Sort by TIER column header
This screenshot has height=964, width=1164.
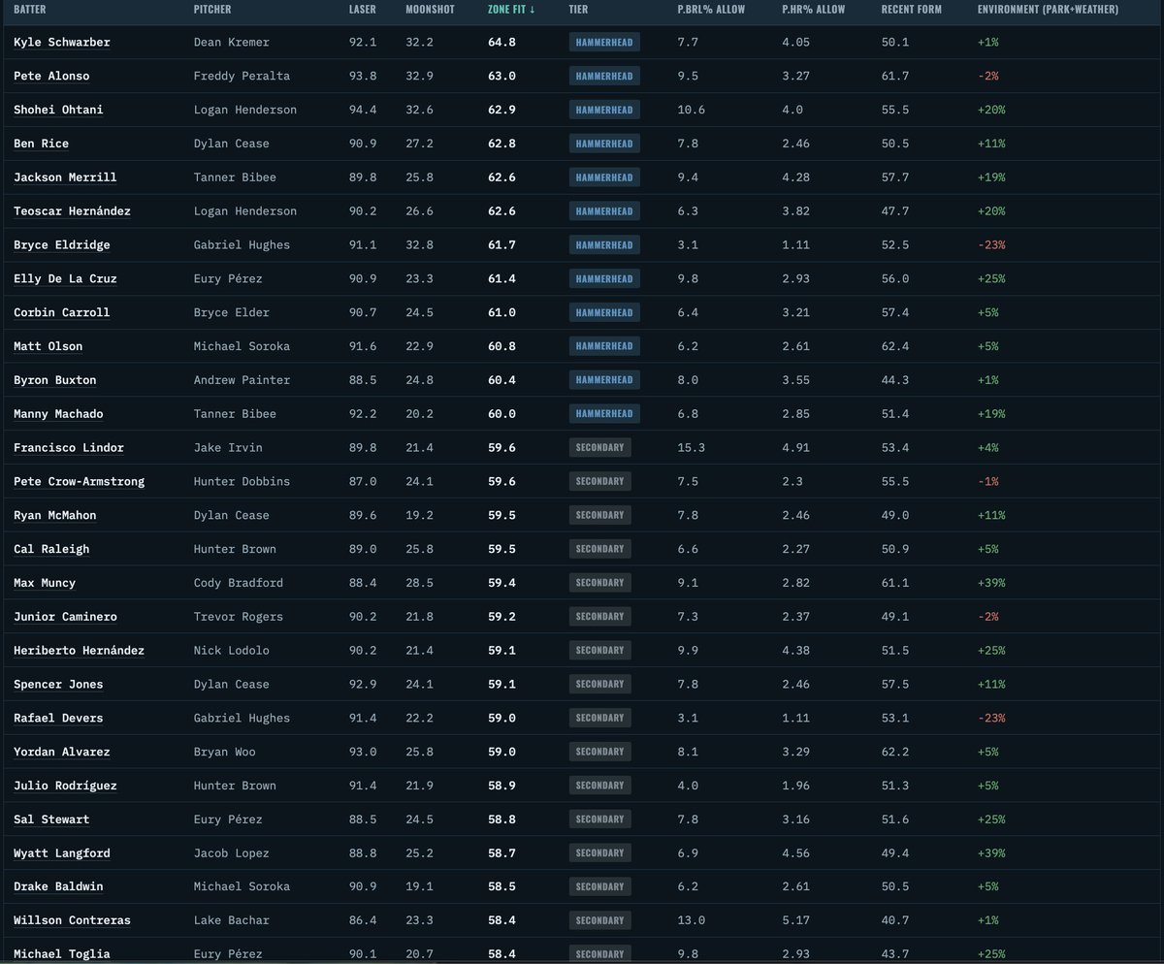pos(578,10)
